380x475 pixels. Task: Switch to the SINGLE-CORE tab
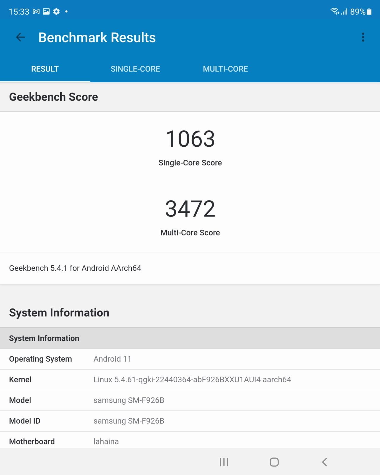tap(135, 69)
